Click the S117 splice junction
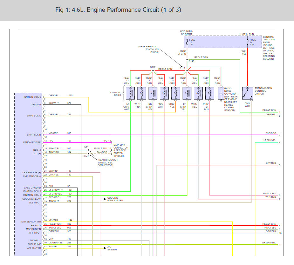The width and height of the screenshot is (294, 265). pyautogui.click(x=153, y=71)
